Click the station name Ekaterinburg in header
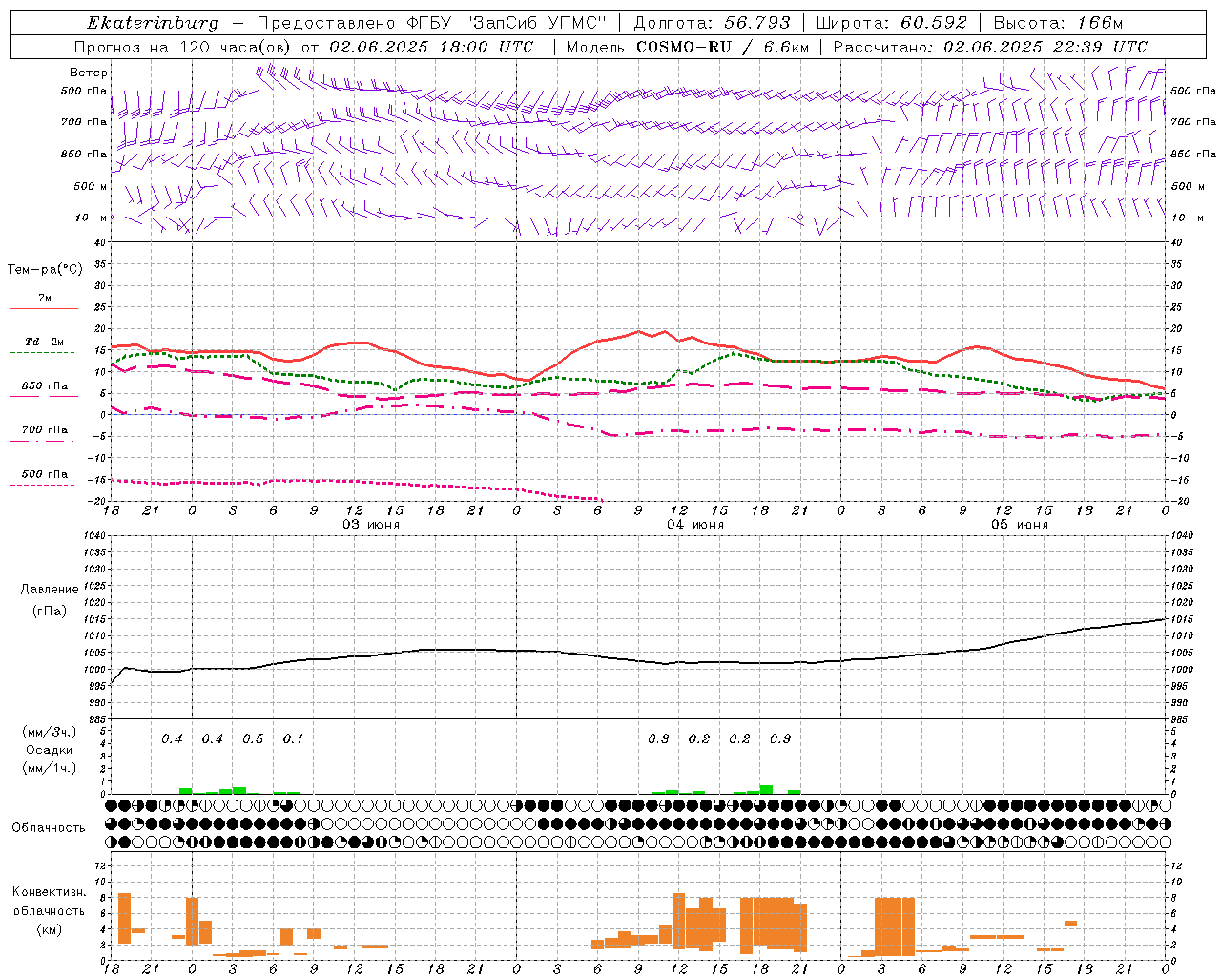 [153, 23]
